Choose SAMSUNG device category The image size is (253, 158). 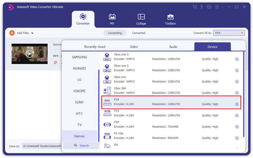tap(79, 57)
